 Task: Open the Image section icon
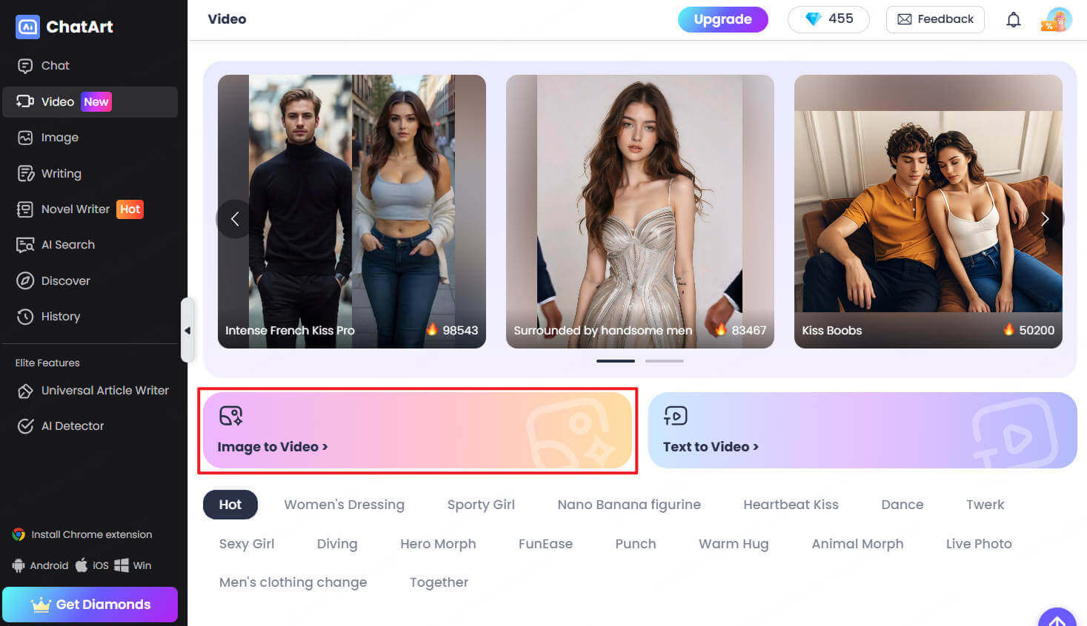tap(25, 138)
